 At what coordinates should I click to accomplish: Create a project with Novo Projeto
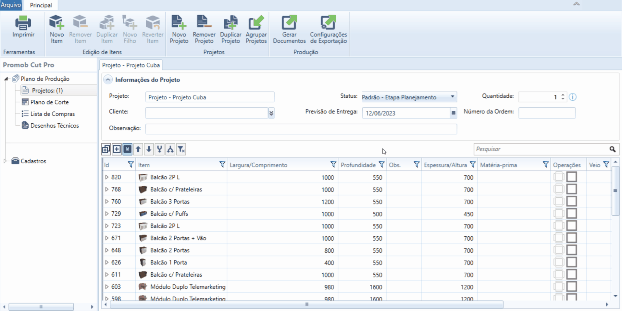tap(179, 29)
